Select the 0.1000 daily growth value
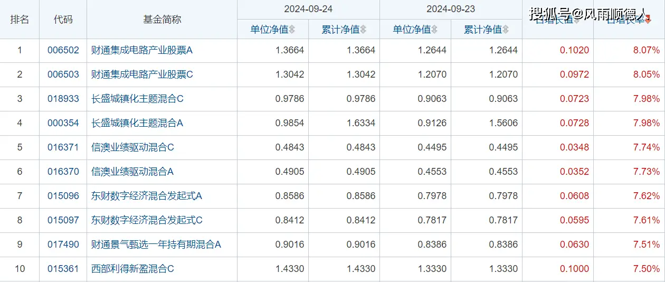665x282 pixels. coord(575,269)
